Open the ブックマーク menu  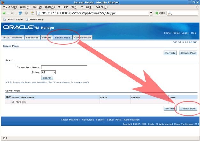click(x=67, y=7)
